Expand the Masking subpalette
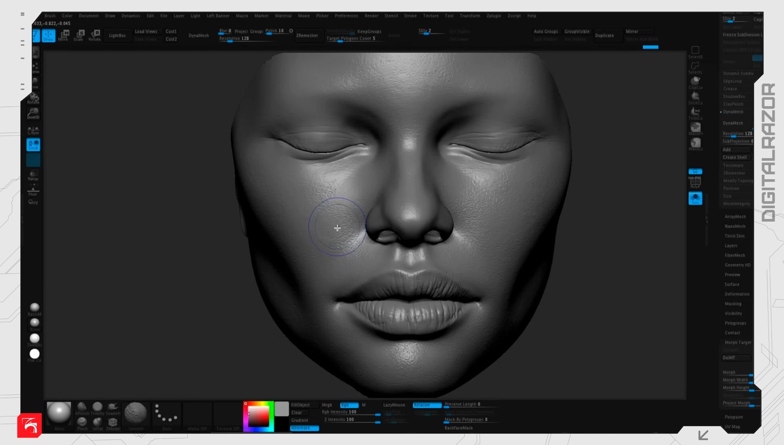 click(x=733, y=304)
